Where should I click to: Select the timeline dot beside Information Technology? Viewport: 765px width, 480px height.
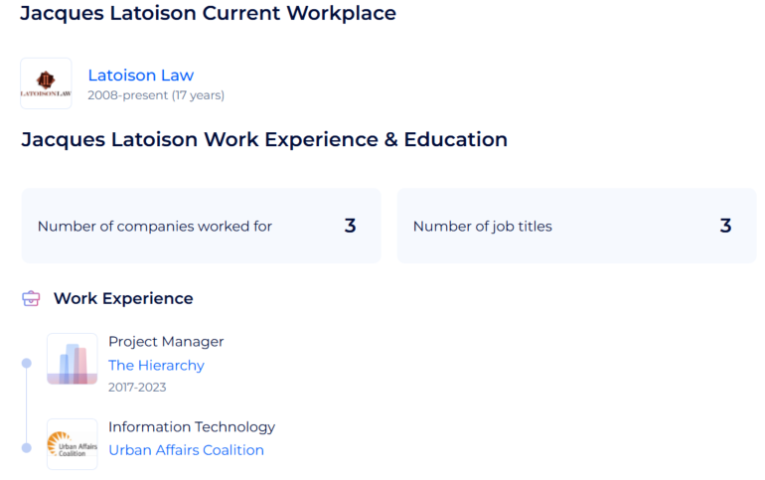(x=27, y=448)
